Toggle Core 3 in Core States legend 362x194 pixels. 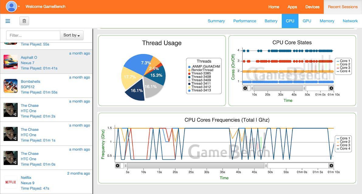(343, 68)
